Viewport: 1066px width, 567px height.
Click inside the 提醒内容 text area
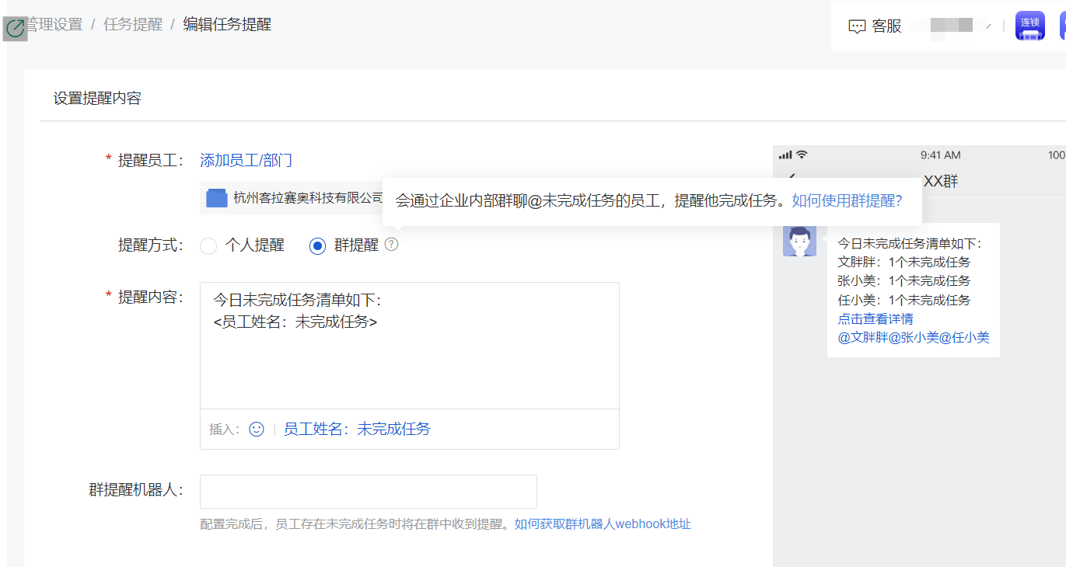coord(409,350)
